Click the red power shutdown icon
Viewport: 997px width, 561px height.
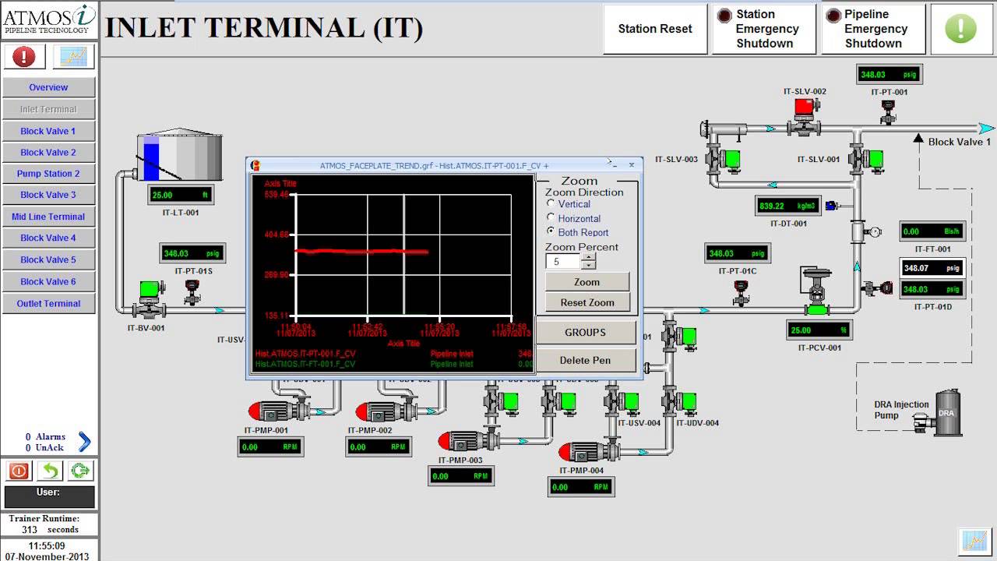point(19,471)
